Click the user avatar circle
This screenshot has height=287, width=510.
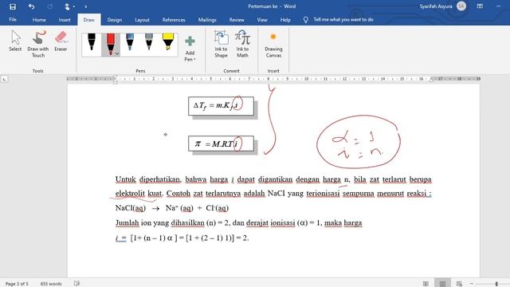461,6
